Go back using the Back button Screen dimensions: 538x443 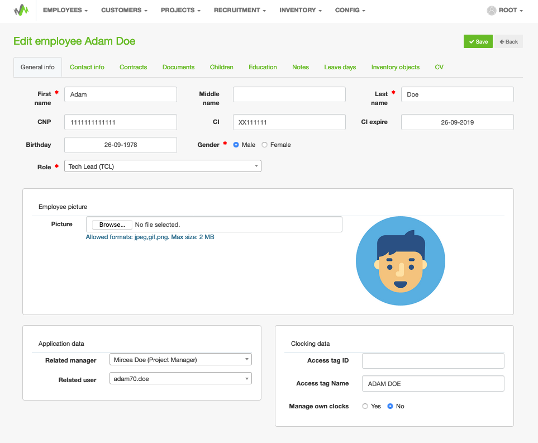(x=508, y=41)
